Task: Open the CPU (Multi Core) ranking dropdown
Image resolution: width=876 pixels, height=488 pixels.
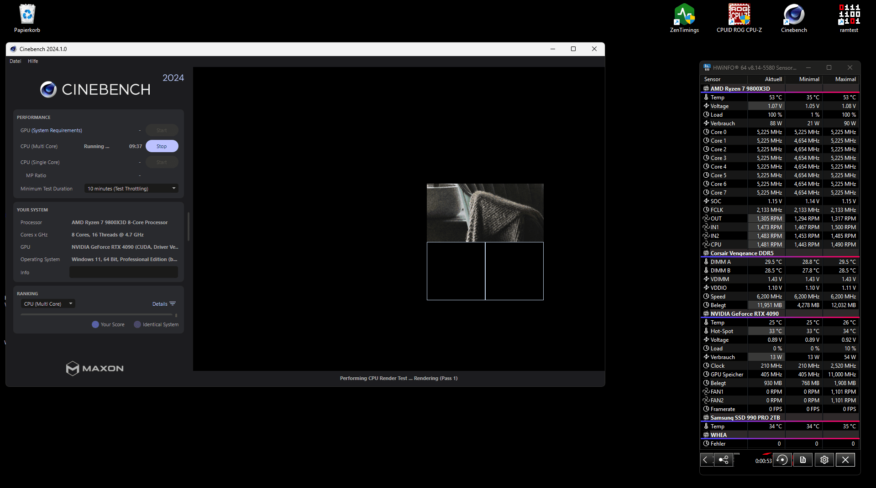Action: [x=48, y=304]
